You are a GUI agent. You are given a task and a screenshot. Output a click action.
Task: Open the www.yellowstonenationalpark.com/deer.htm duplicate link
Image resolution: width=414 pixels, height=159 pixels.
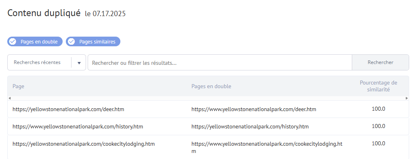point(254,109)
